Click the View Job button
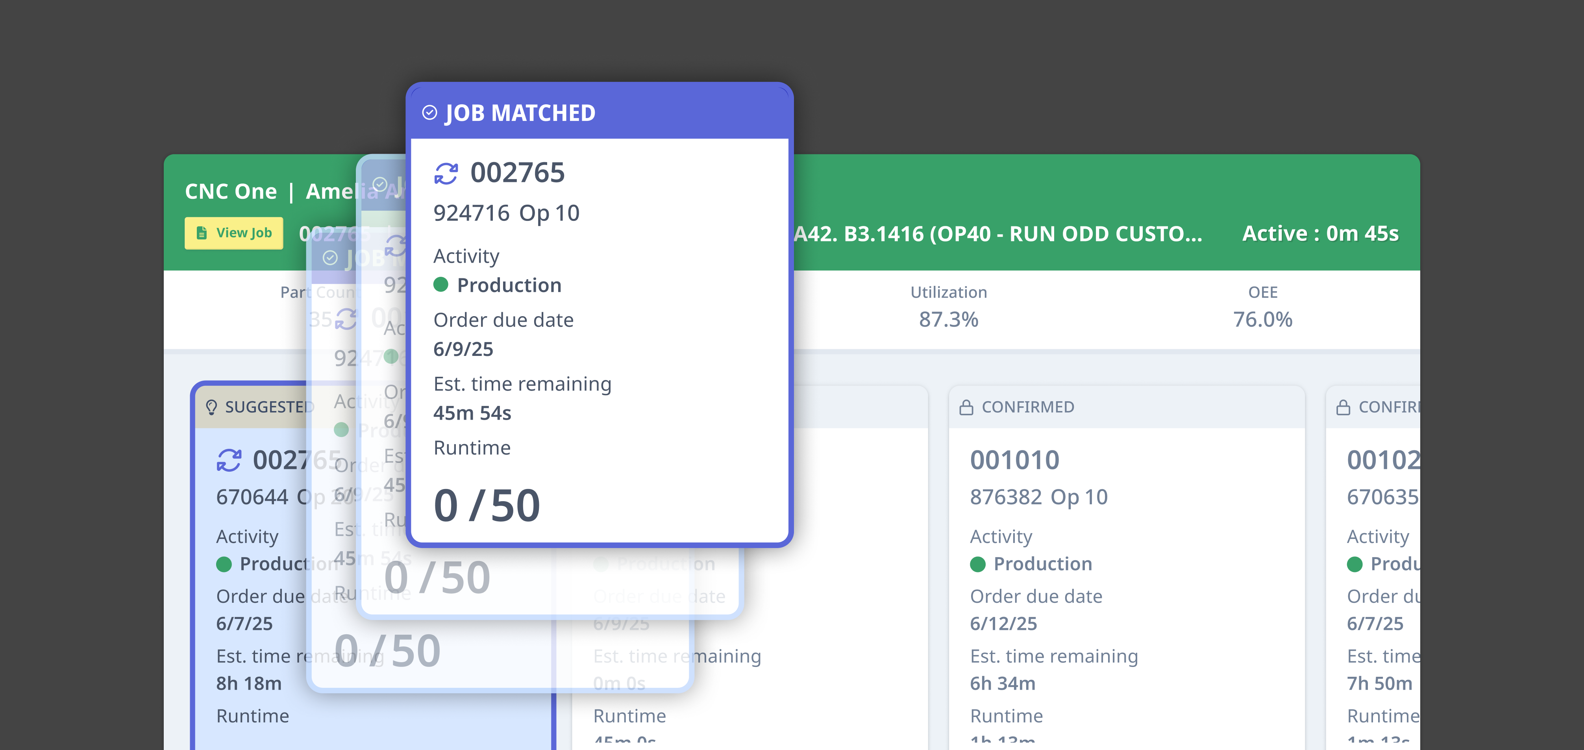The image size is (1584, 750). tap(234, 233)
